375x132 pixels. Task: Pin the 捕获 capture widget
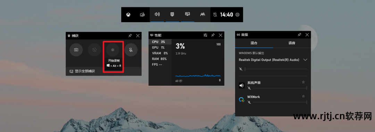(130, 36)
